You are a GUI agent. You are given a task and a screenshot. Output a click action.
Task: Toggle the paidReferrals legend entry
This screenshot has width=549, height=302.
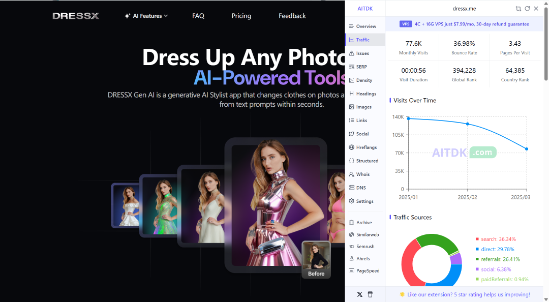502,279
